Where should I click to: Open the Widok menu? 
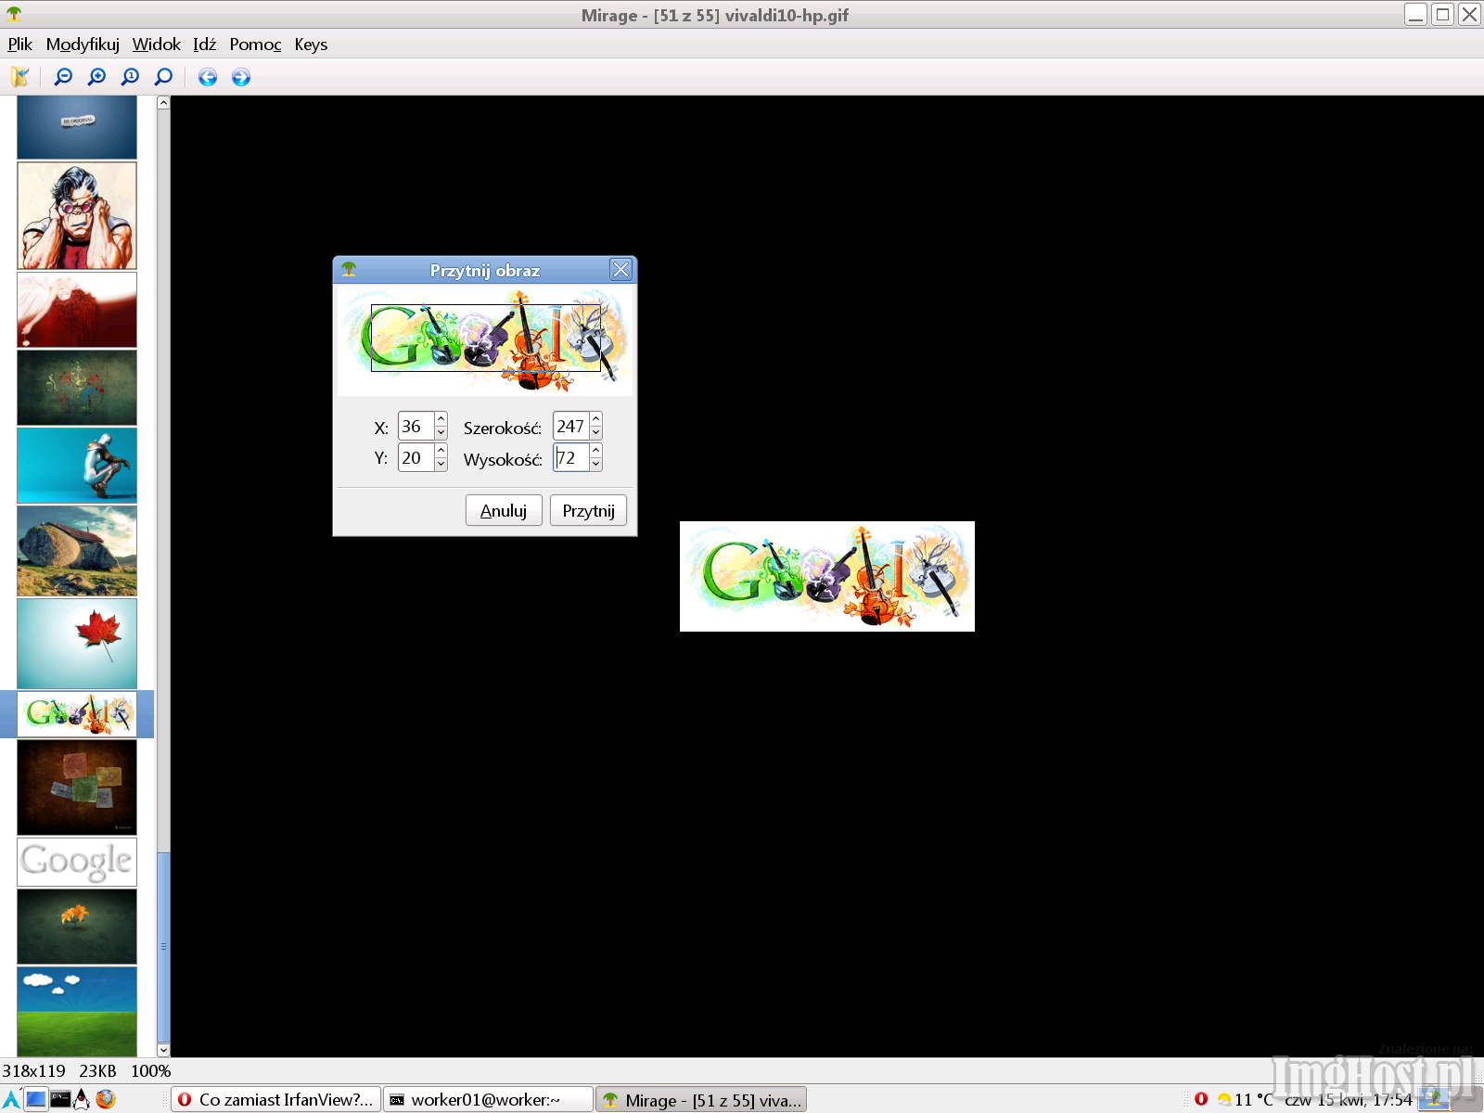[156, 45]
